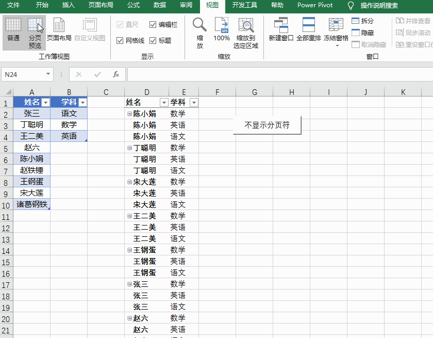The image size is (433, 338).
Task: Click in the formula bar input
Action: tap(280, 74)
